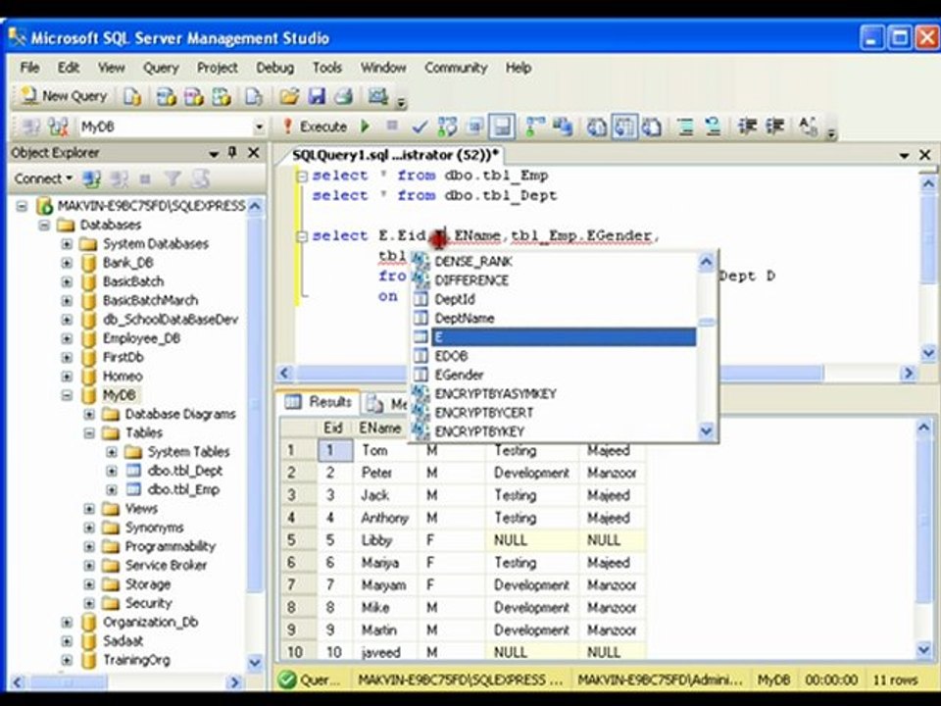Screen dimensions: 941x706
Task: Click the New Query button
Action: 64,96
